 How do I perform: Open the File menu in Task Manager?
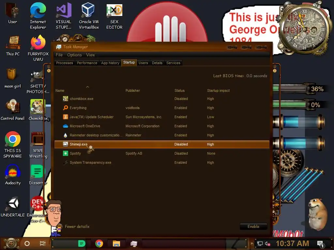click(59, 55)
